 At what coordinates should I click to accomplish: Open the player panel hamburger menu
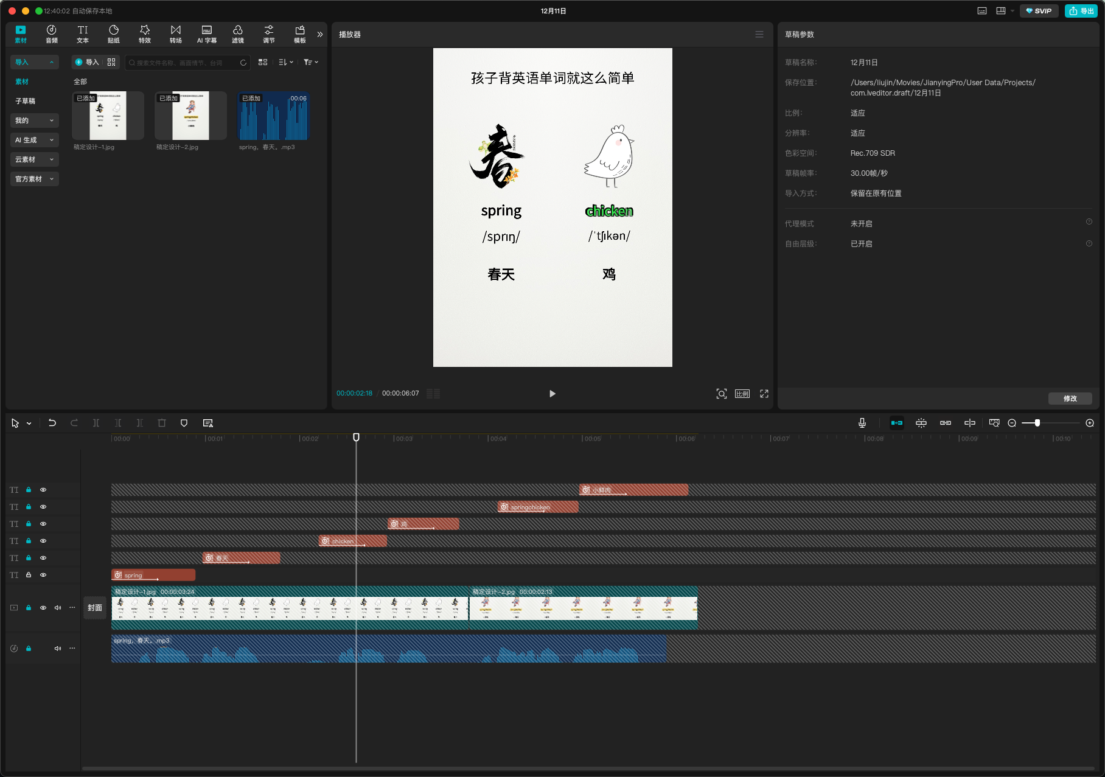click(759, 35)
